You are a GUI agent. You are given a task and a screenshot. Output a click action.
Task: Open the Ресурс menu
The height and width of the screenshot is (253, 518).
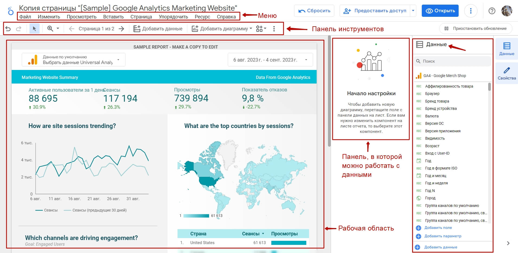[x=202, y=17]
